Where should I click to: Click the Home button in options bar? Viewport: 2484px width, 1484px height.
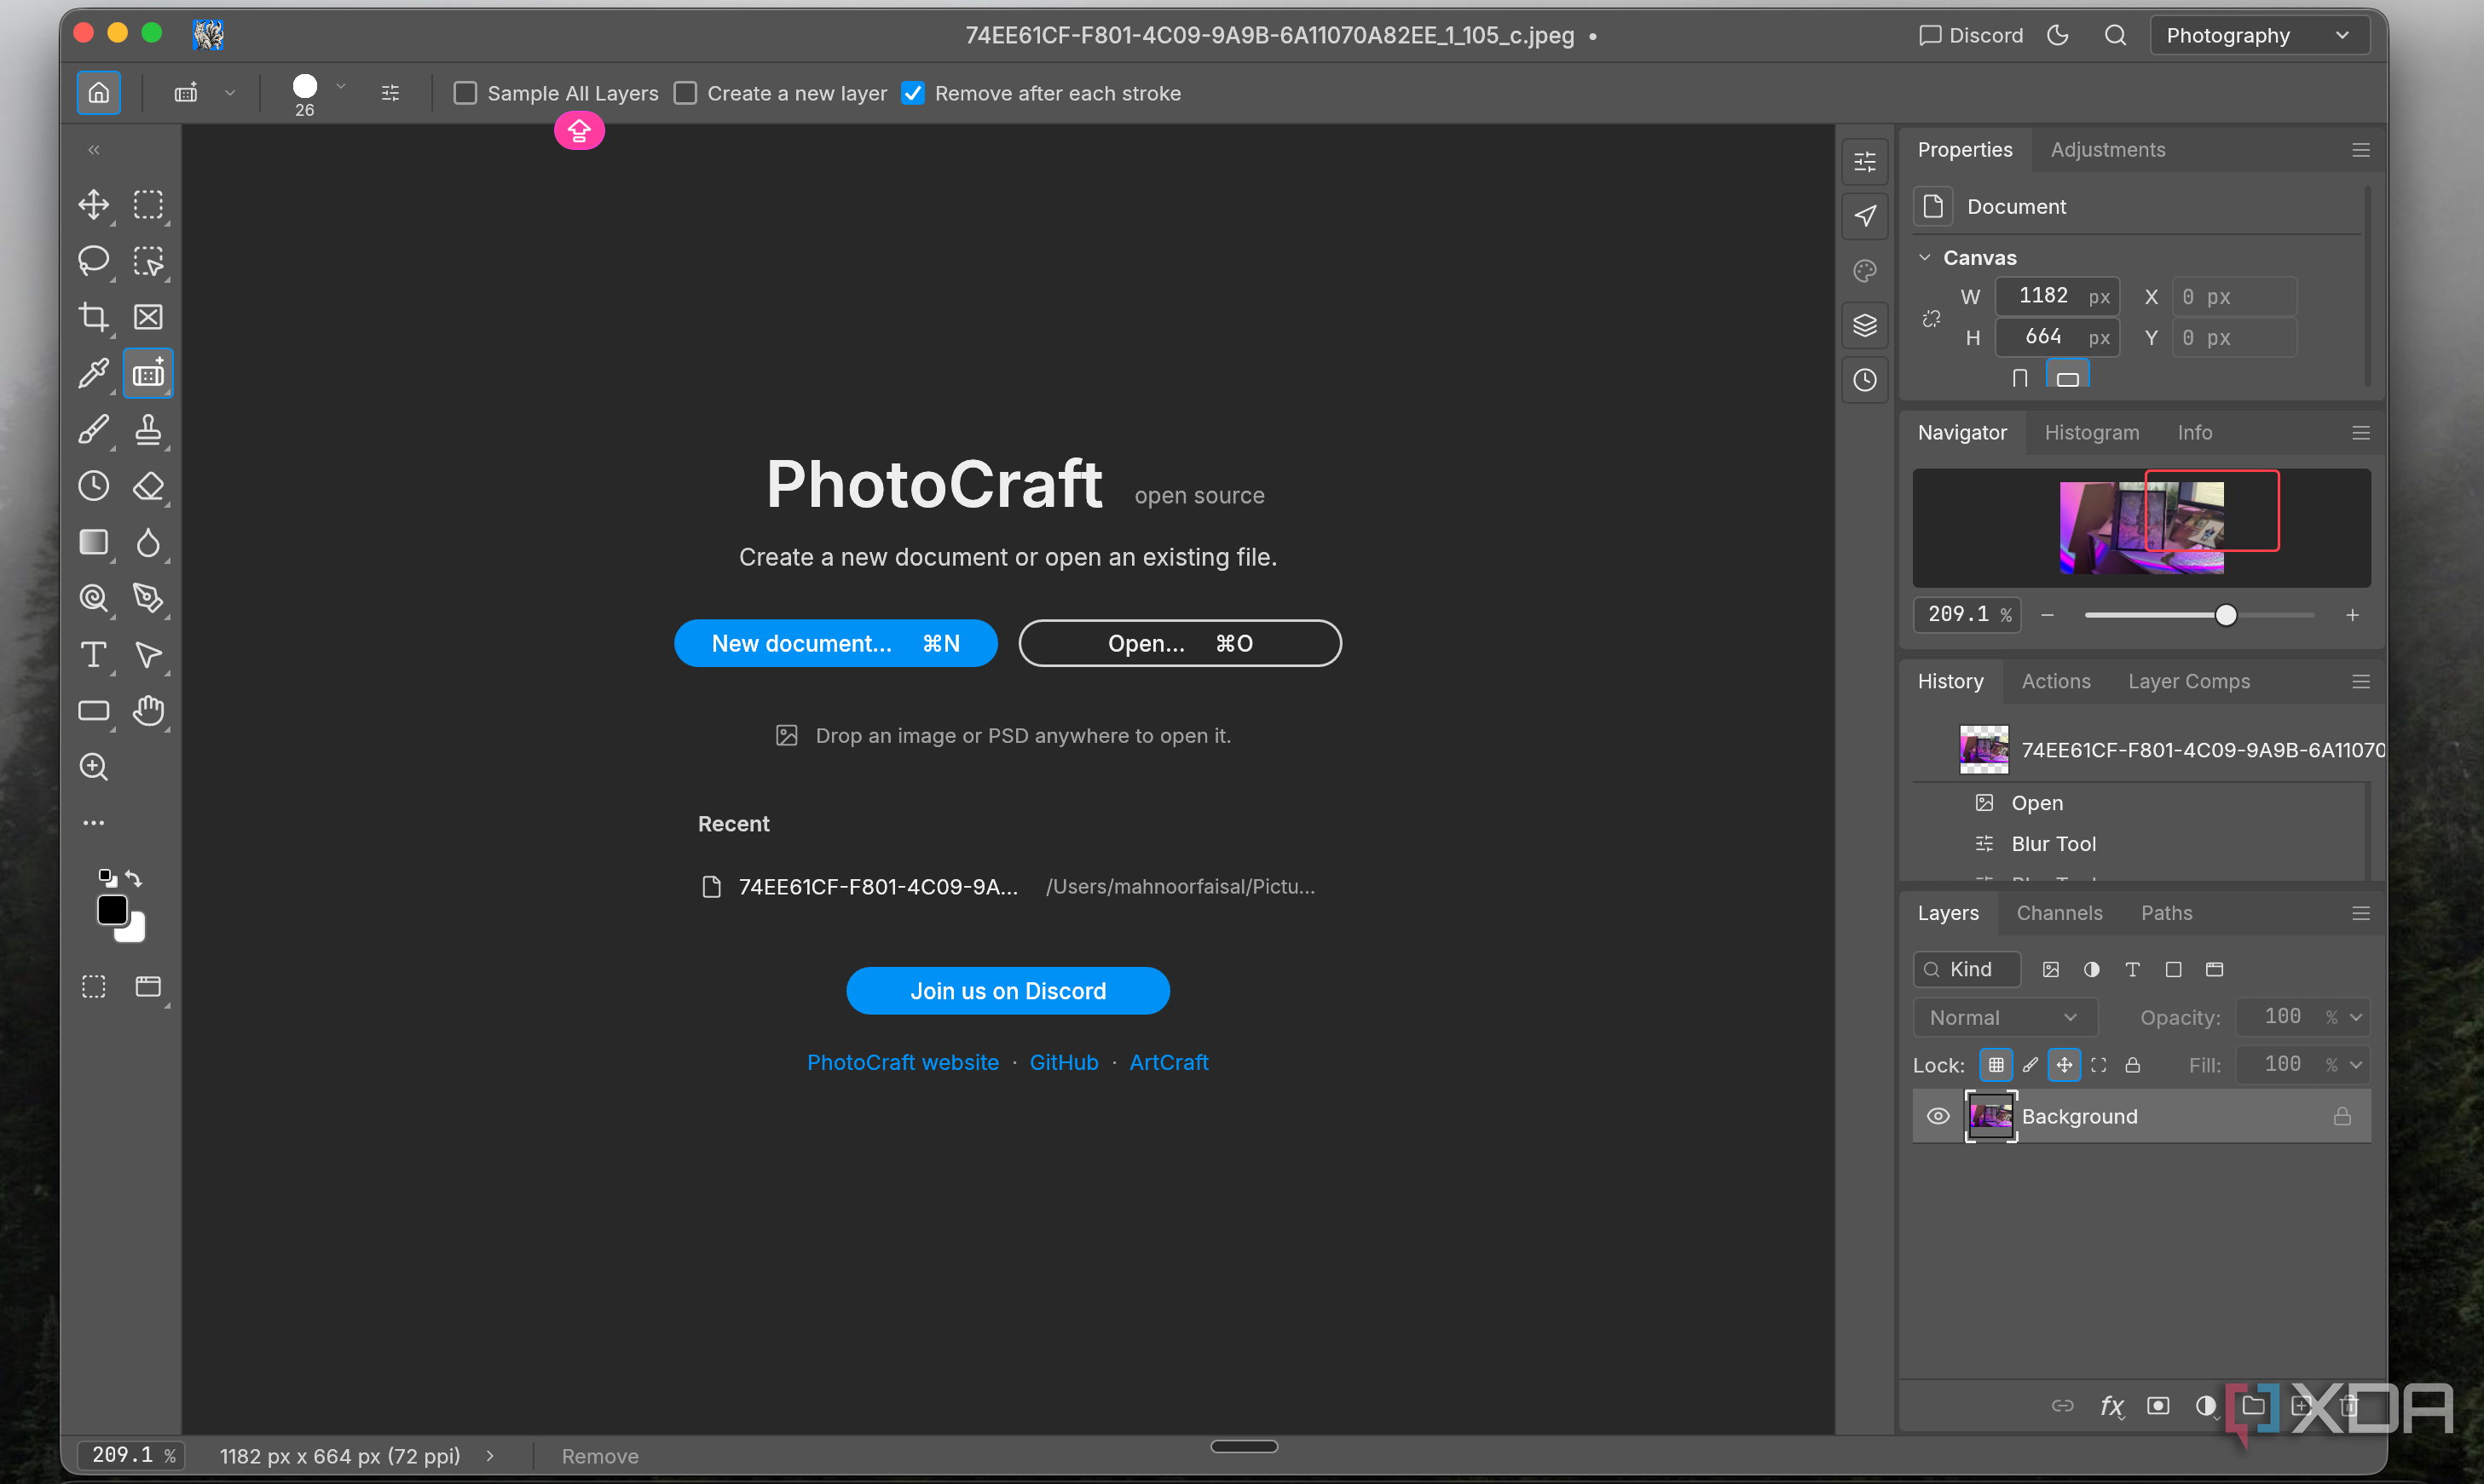[x=99, y=93]
